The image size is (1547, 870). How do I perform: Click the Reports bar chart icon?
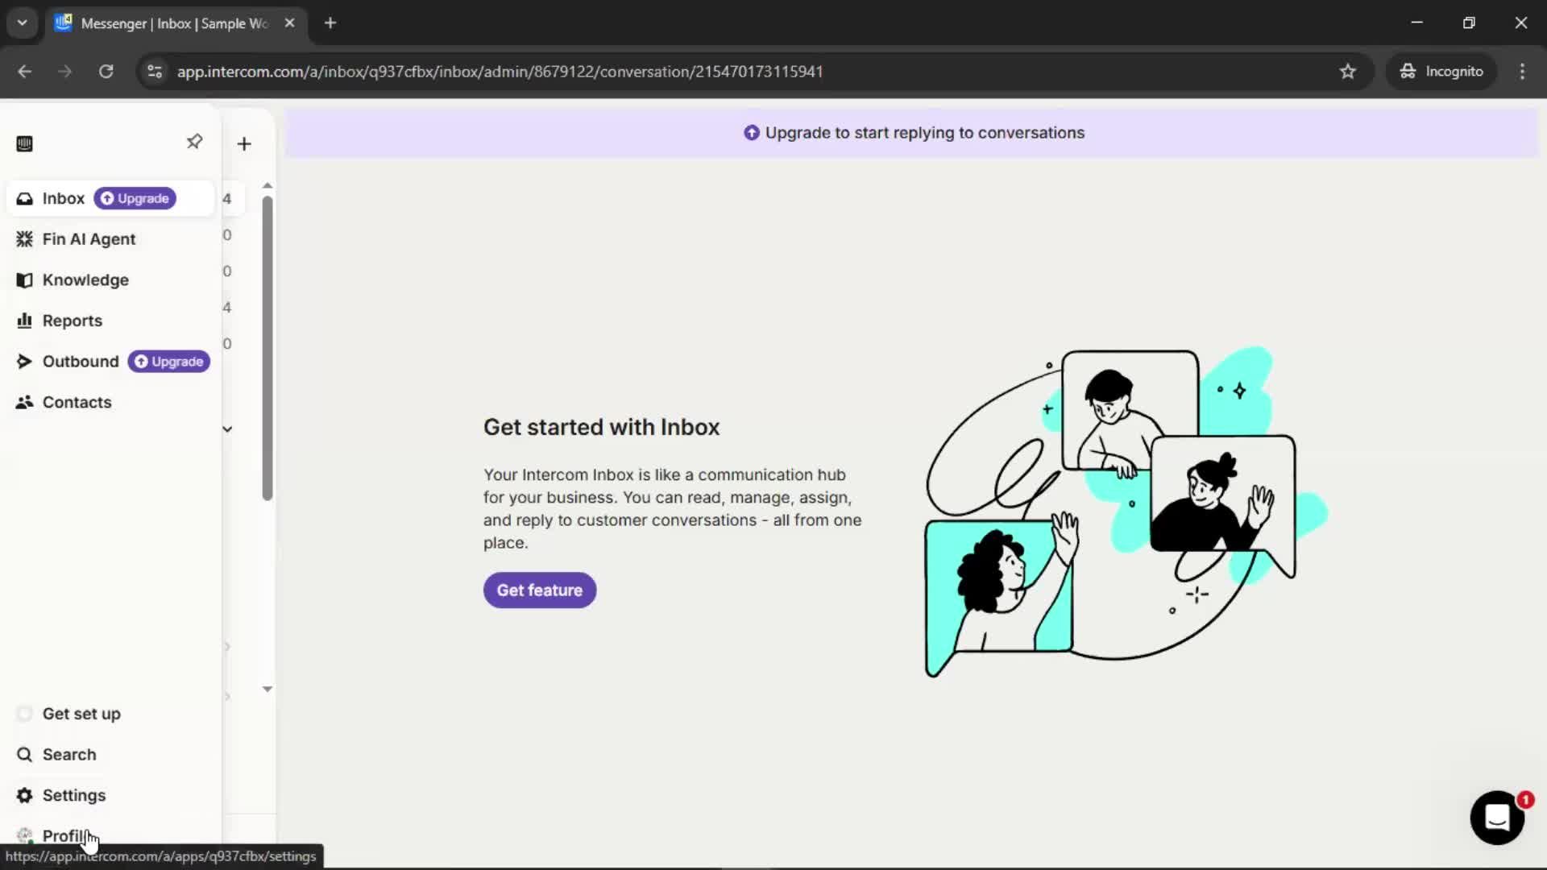coord(25,321)
